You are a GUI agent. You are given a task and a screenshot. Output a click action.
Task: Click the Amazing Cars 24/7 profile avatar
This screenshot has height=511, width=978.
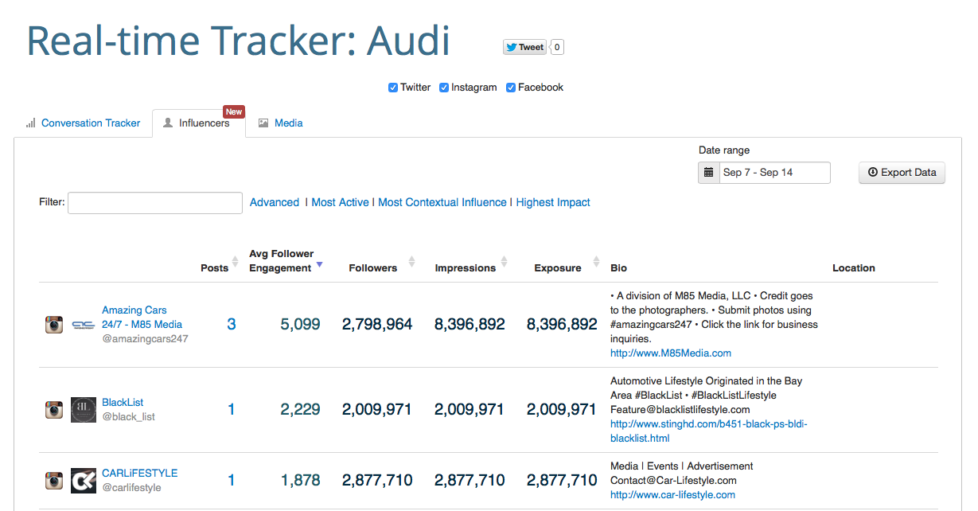pyautogui.click(x=84, y=325)
